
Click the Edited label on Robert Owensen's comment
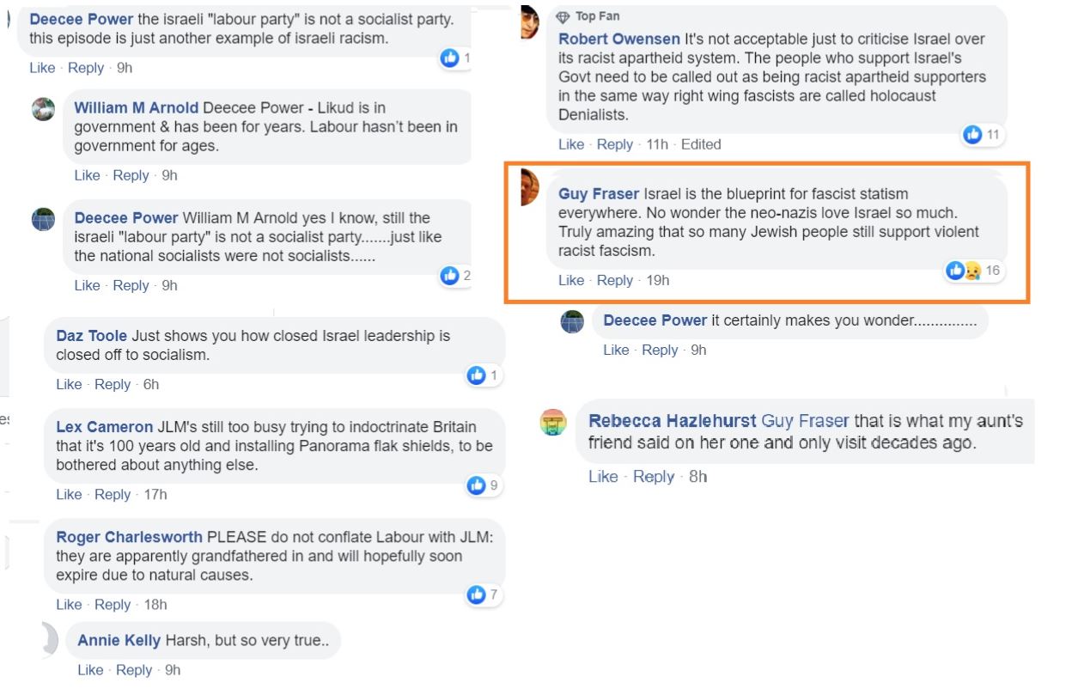(x=701, y=144)
